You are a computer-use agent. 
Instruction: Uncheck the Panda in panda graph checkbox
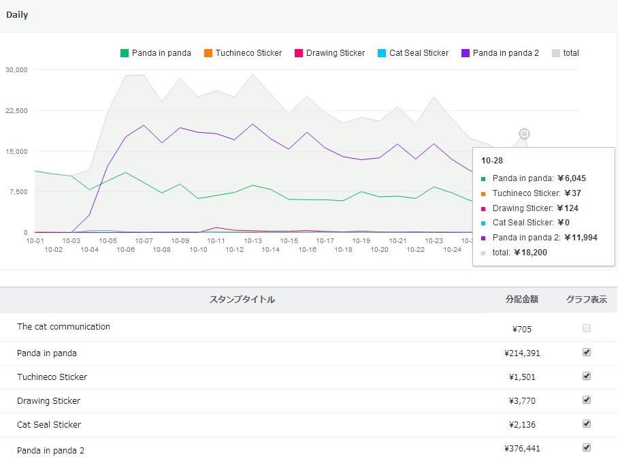(x=587, y=352)
